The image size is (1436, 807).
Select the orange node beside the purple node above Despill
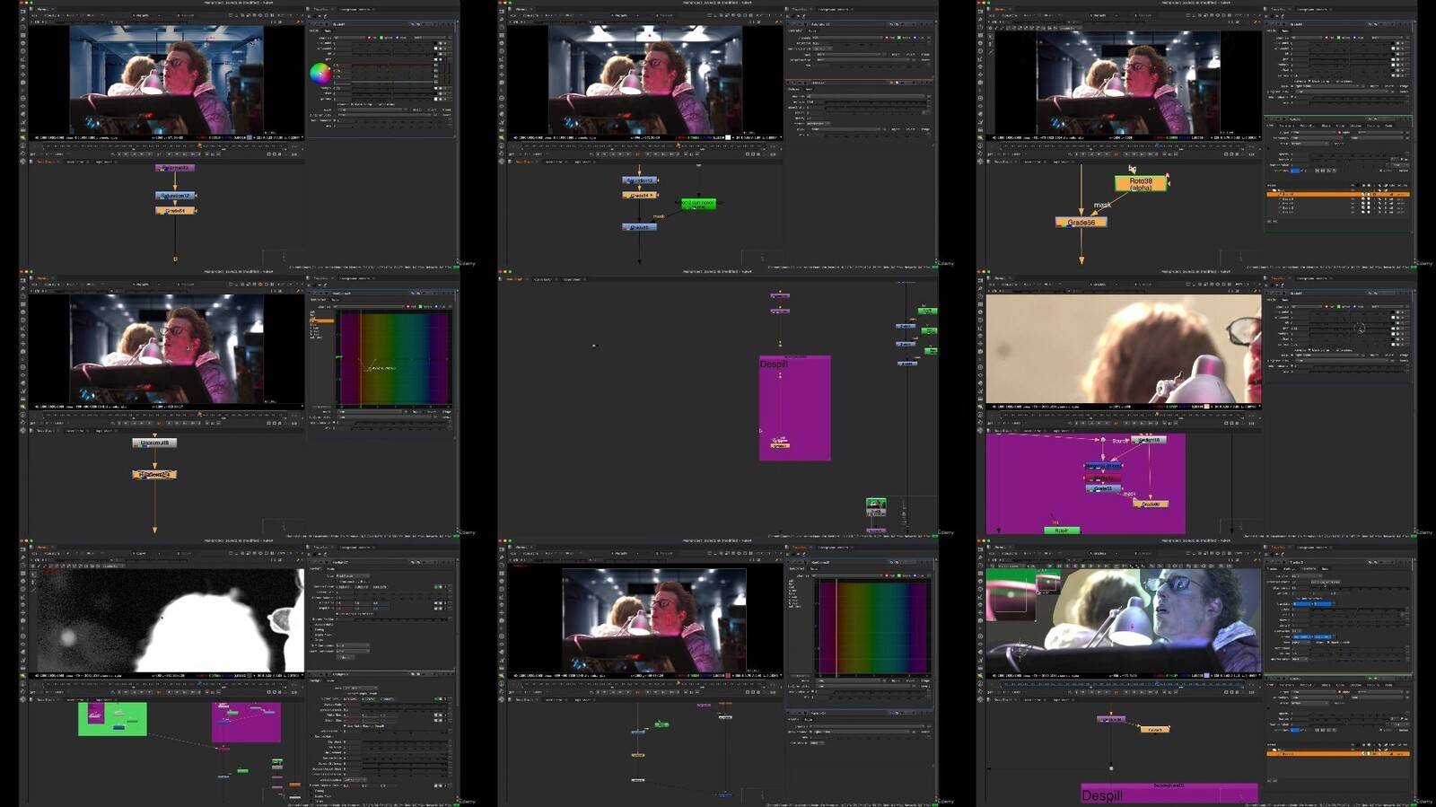click(x=1155, y=730)
